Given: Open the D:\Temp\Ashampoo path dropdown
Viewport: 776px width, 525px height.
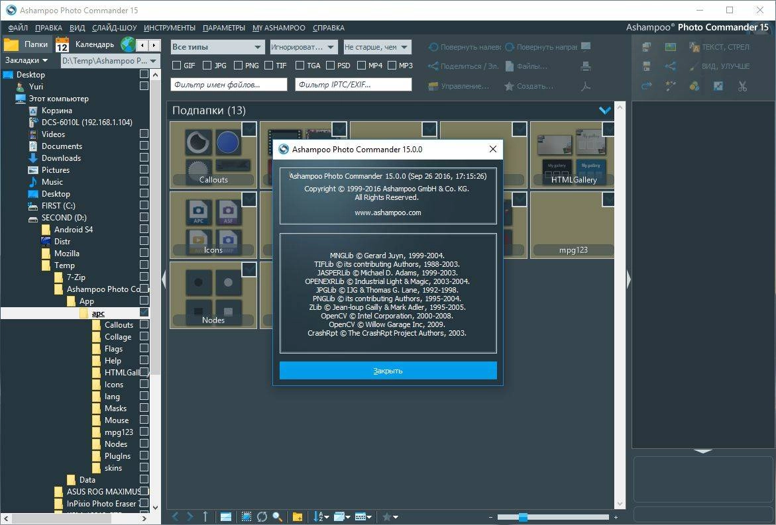Looking at the screenshot, I should (109, 61).
